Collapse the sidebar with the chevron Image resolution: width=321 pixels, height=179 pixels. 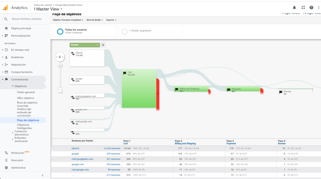point(43,175)
